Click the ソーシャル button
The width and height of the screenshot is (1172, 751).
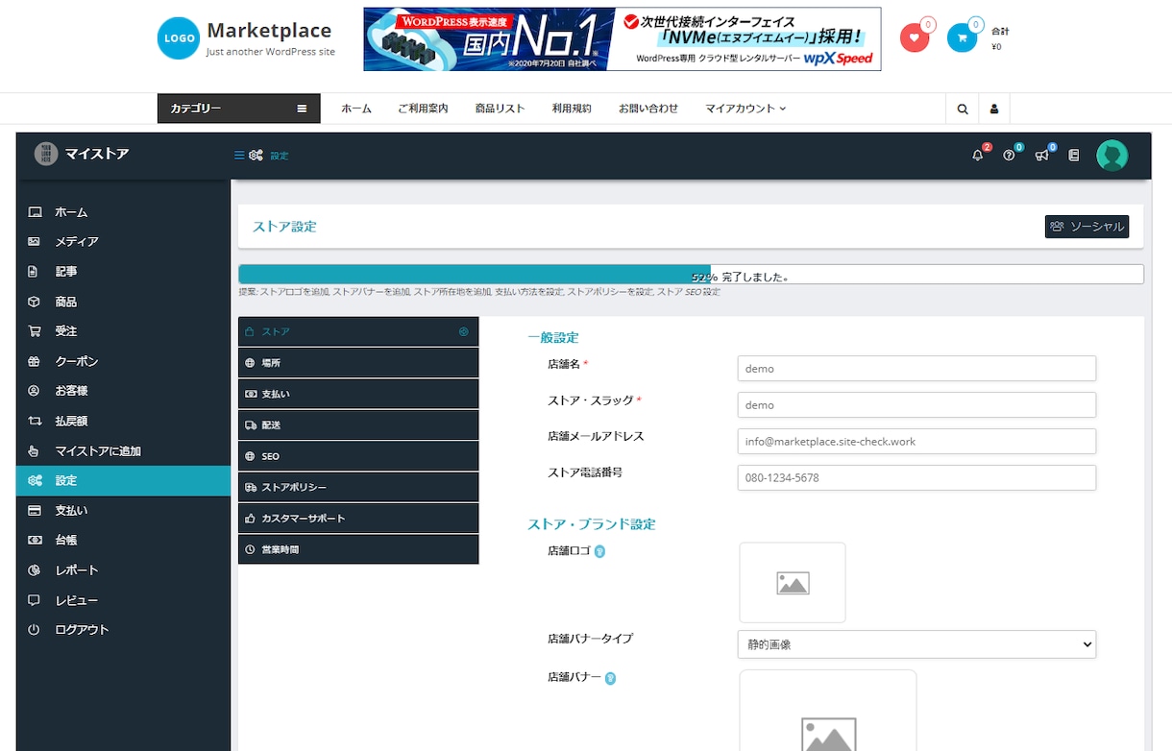pos(1087,227)
